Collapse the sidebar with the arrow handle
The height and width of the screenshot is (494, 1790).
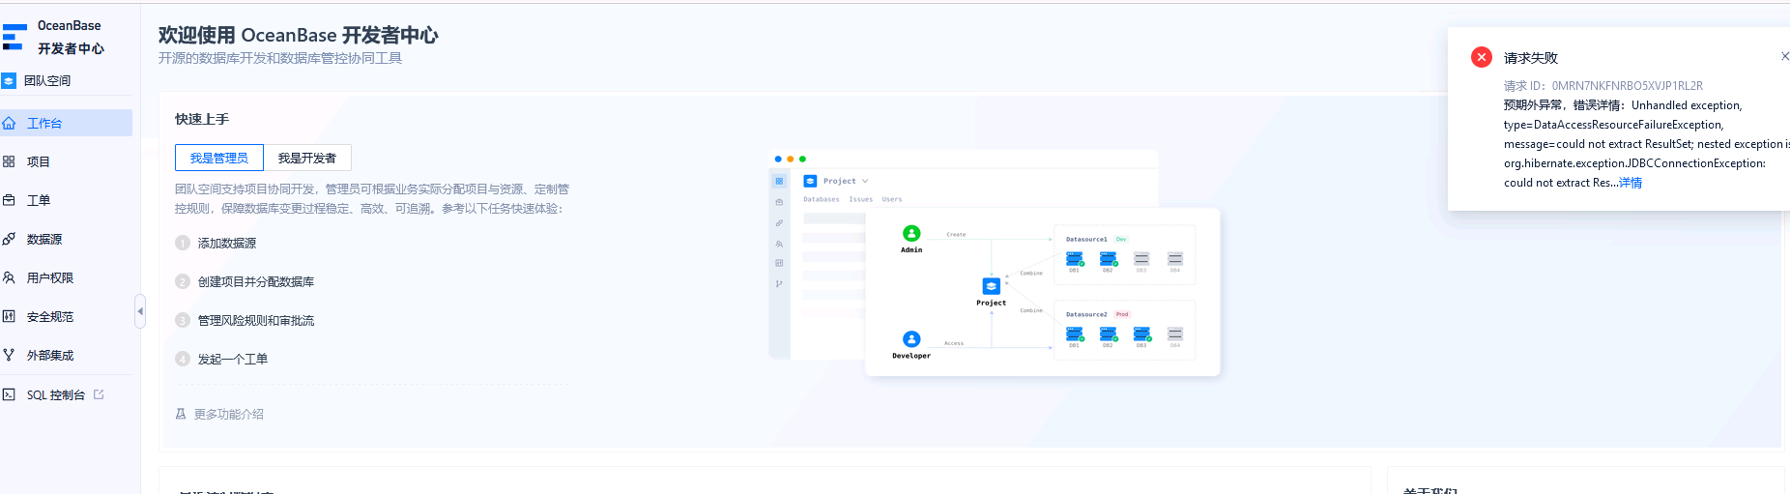click(140, 311)
